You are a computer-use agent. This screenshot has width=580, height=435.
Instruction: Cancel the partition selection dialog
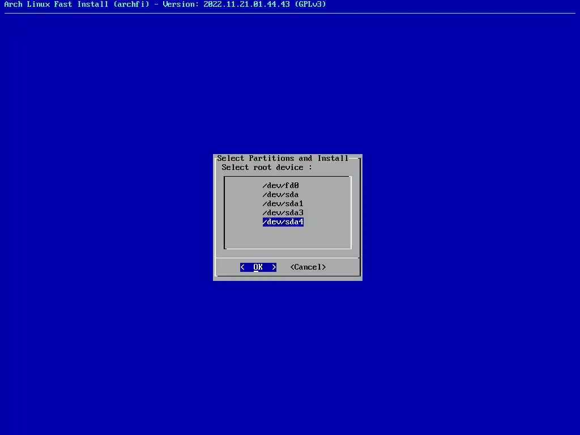click(x=308, y=267)
